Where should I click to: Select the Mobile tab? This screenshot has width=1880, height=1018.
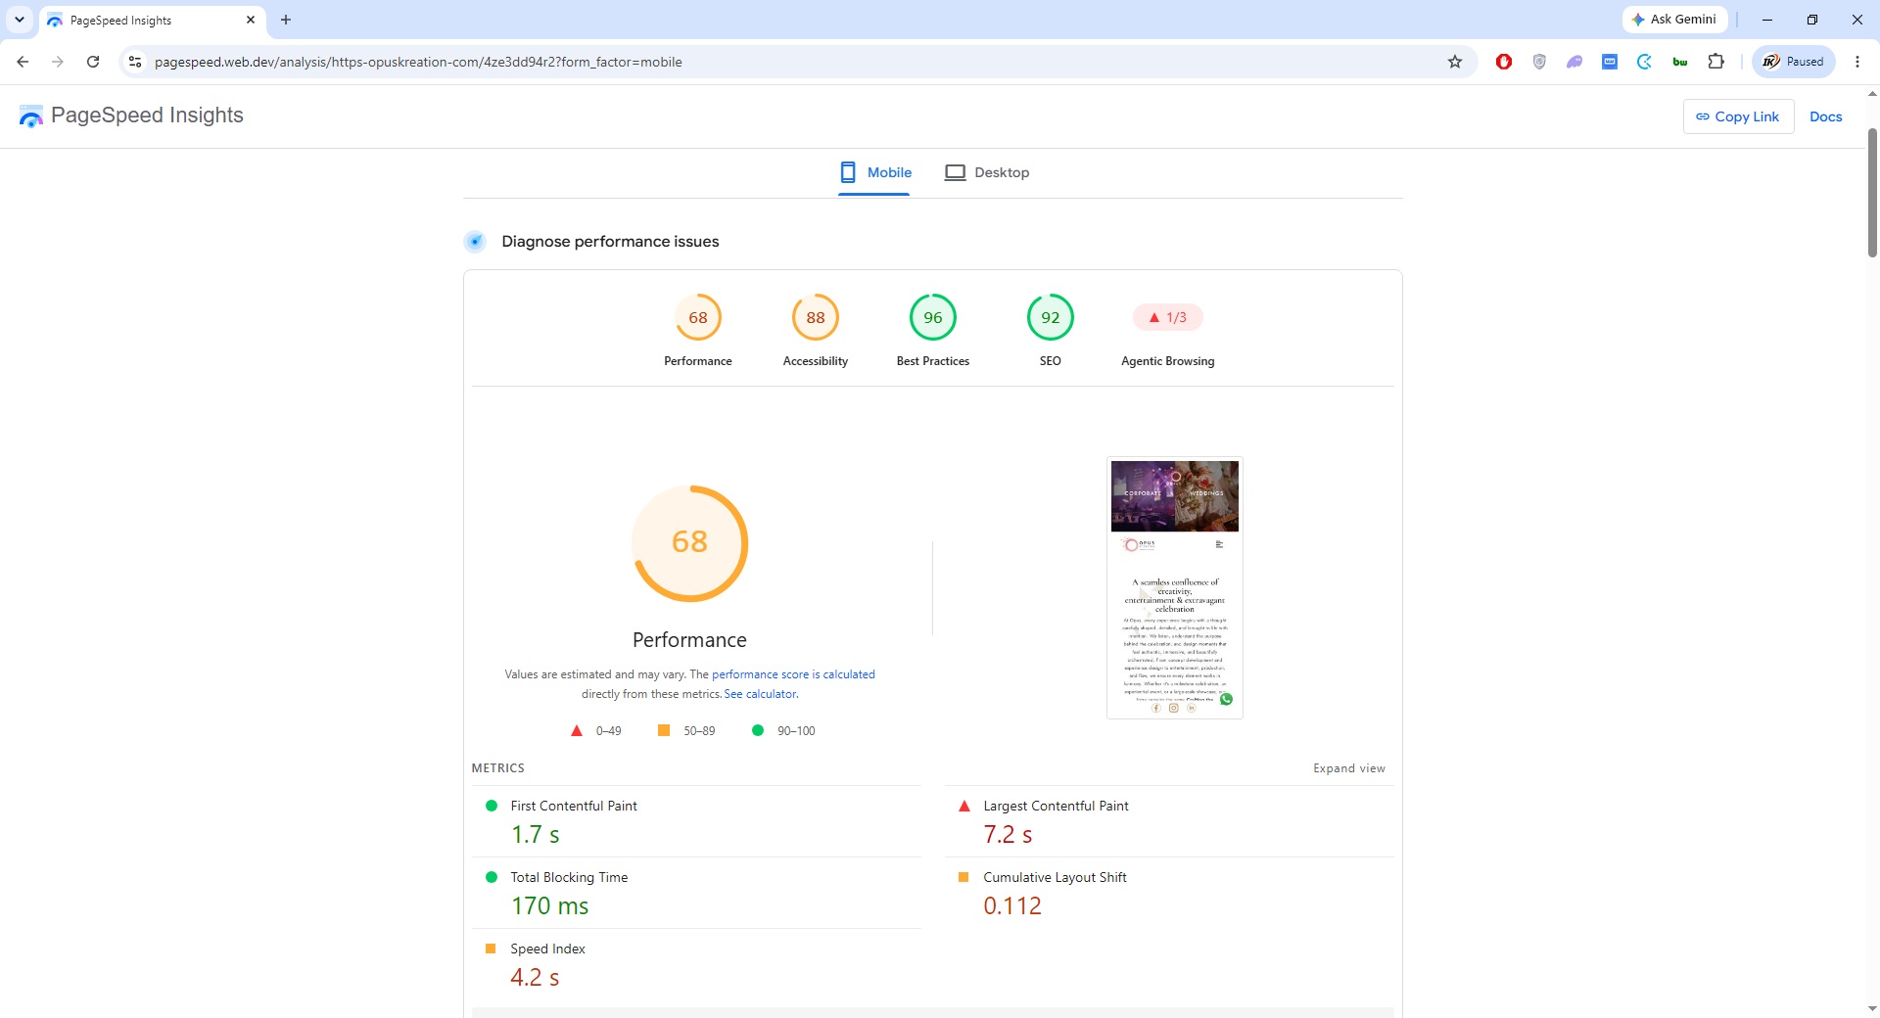pos(875,172)
